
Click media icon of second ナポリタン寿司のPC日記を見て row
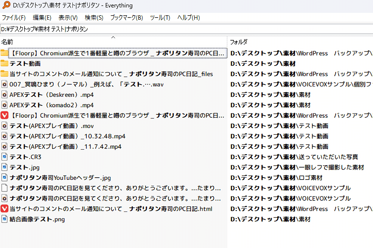(x=4, y=198)
